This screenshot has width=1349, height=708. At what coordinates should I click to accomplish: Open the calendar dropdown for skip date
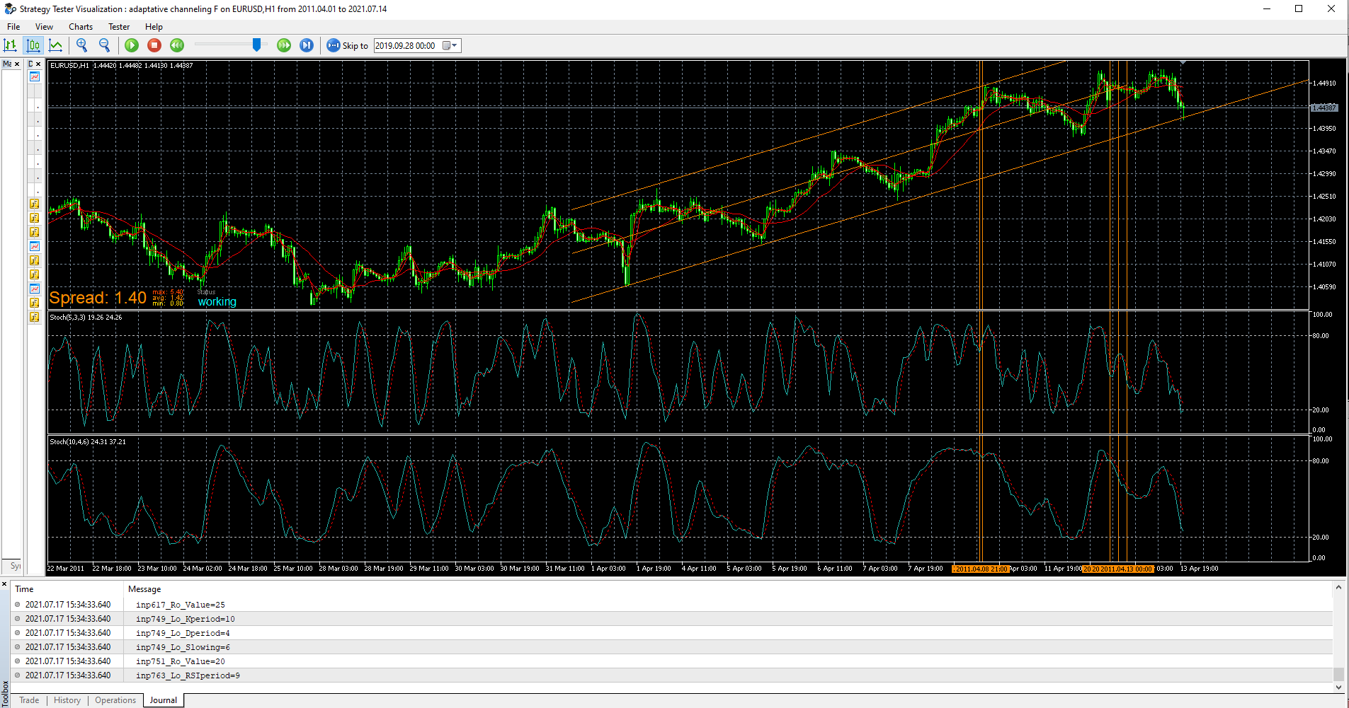coord(450,45)
